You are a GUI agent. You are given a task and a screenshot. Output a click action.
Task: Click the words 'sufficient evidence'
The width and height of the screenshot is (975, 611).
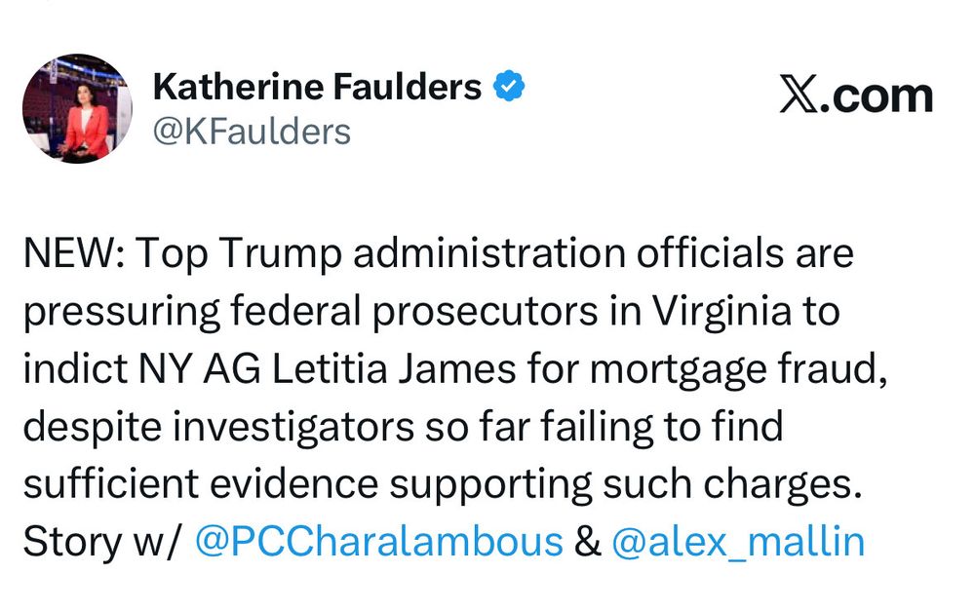click(x=201, y=483)
